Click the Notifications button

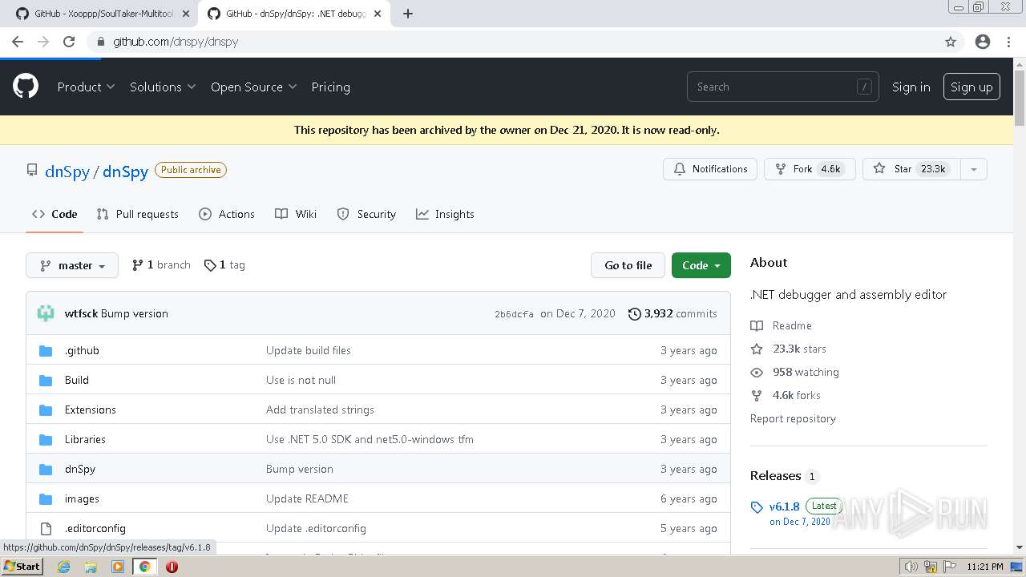click(x=710, y=169)
